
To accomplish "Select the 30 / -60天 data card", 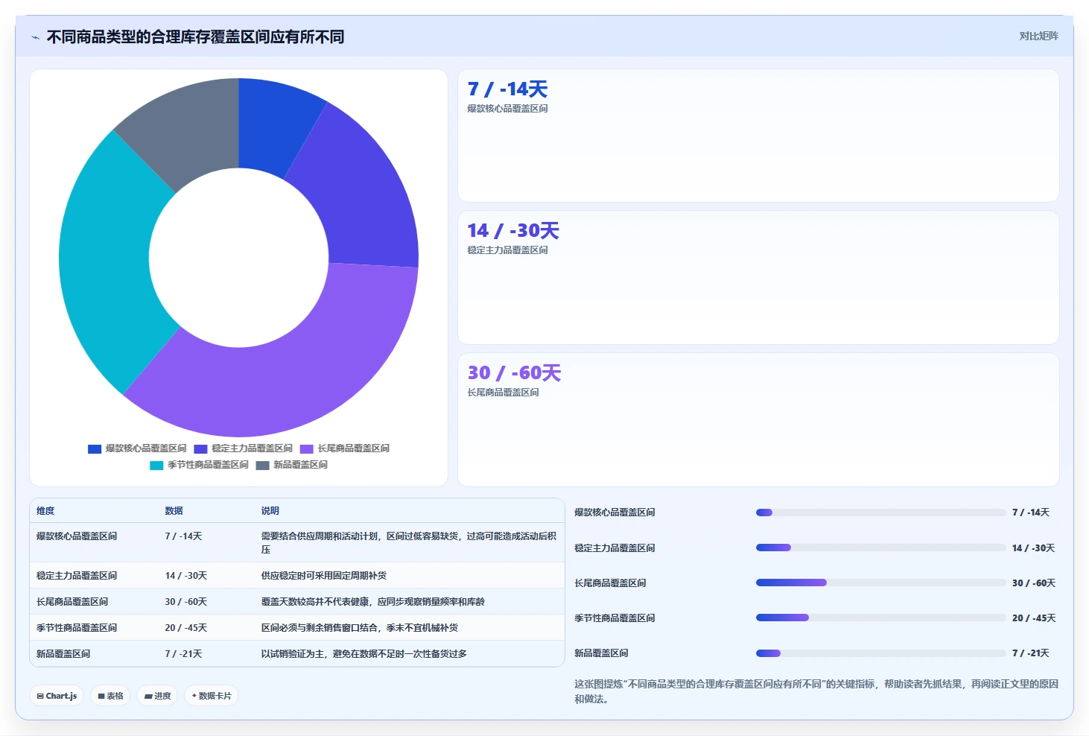I will tap(758, 419).
